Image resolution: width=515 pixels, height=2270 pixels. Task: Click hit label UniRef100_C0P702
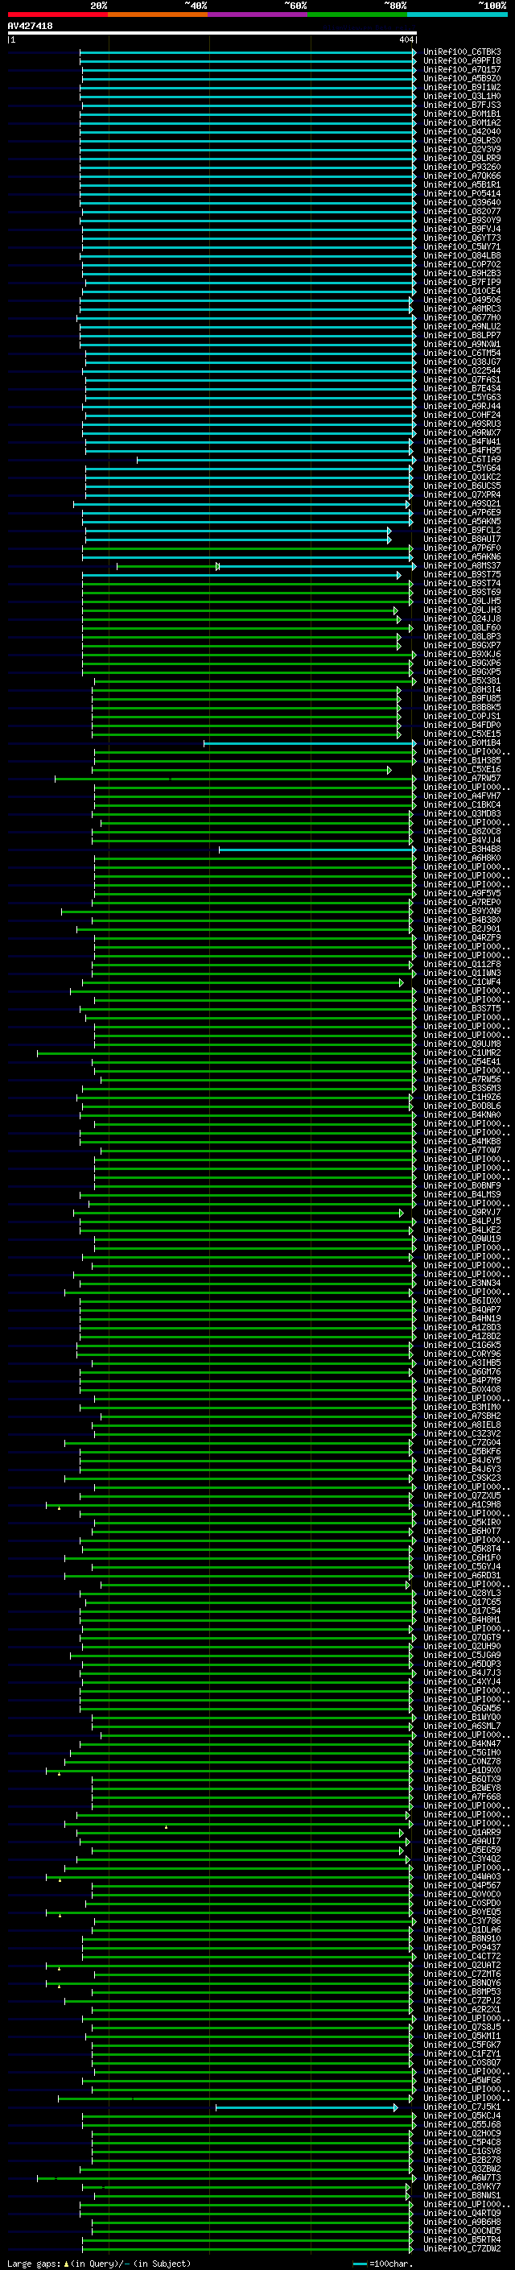pyautogui.click(x=462, y=264)
